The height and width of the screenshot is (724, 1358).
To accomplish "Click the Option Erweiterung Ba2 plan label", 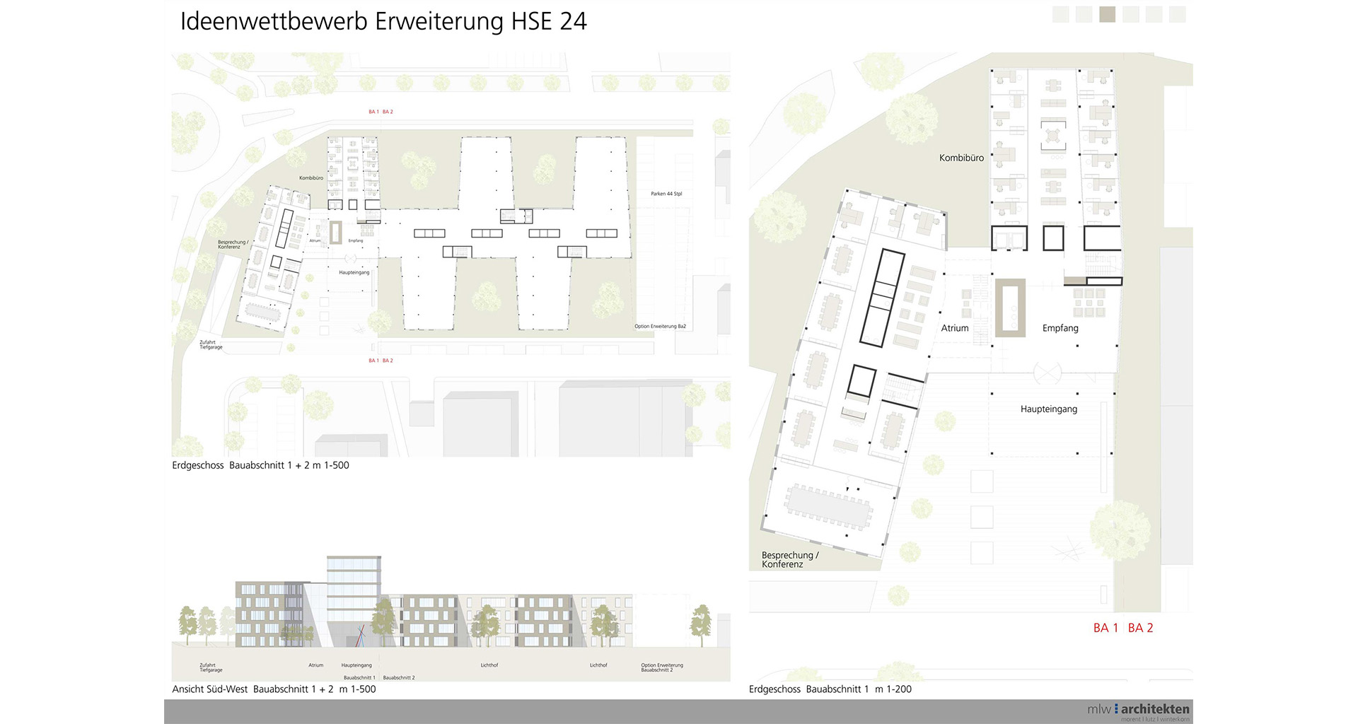I will coord(660,327).
